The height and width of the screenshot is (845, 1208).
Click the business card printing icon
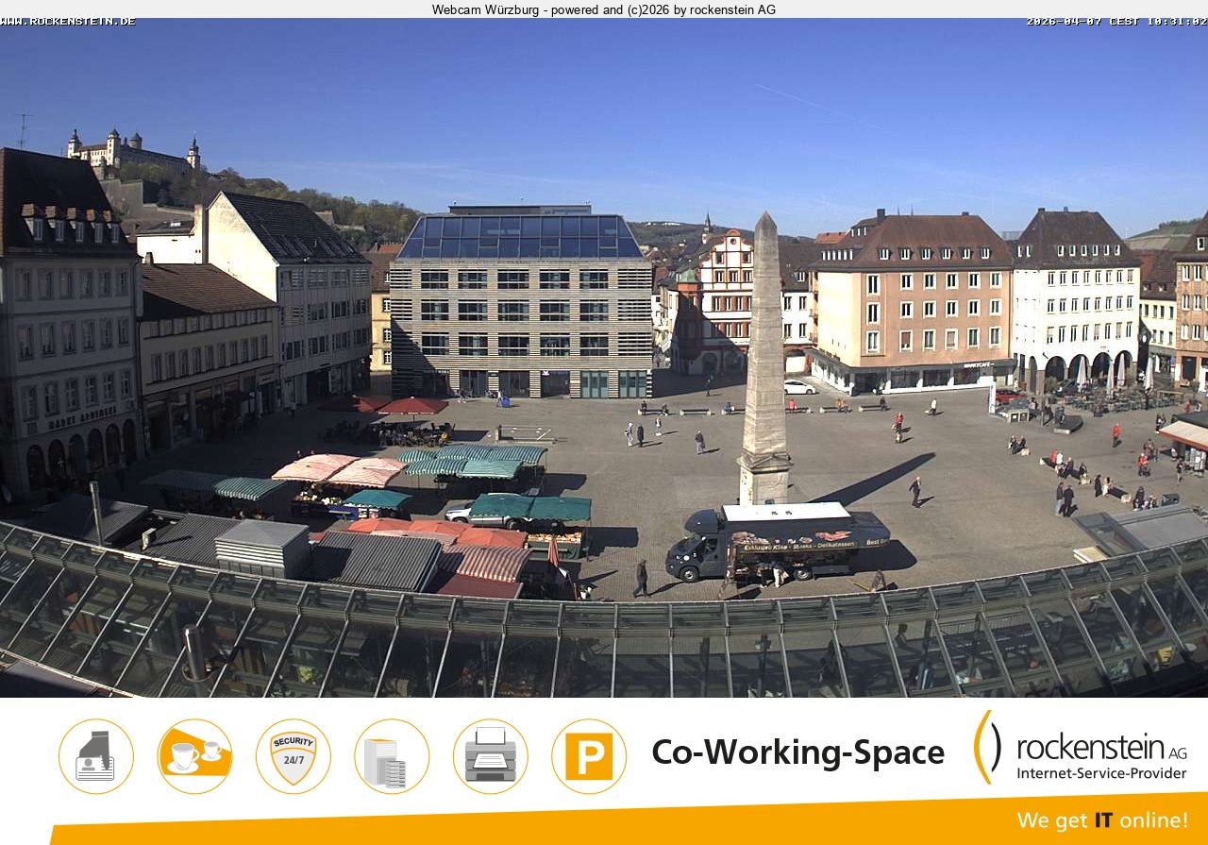pos(97,755)
